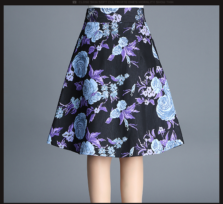223x204 pixels.
Task: Click the blue rose at bottom-right hem
Action: (x=157, y=146)
